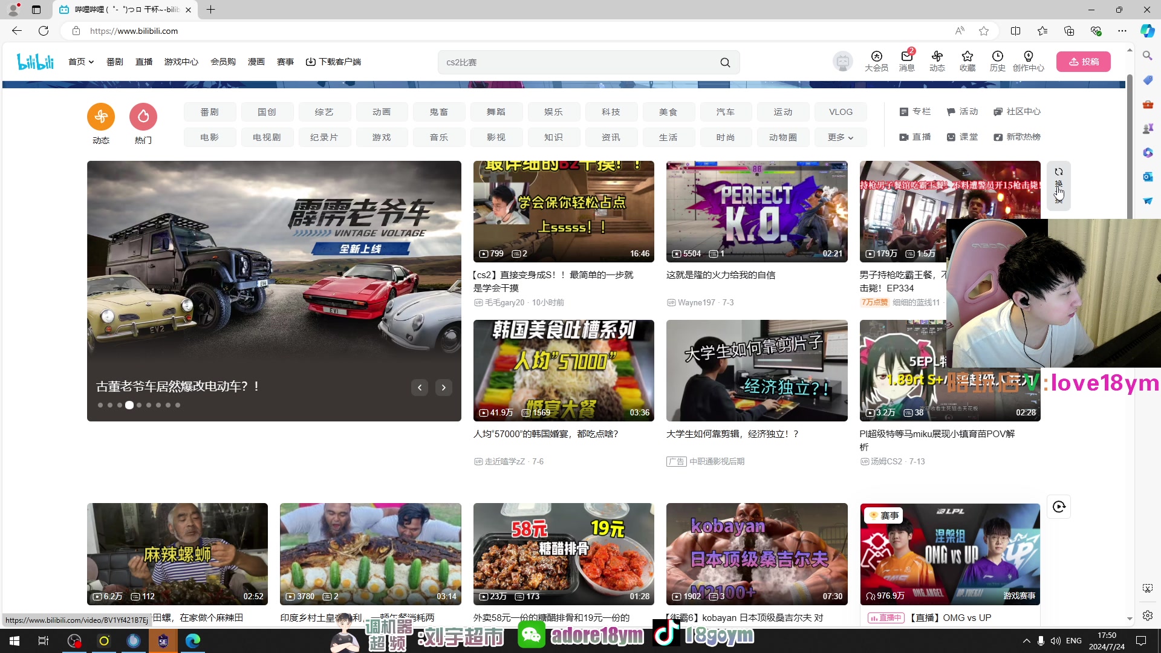Screen dimensions: 1161x653
Task: Open the 专栏 link
Action: 915,111
